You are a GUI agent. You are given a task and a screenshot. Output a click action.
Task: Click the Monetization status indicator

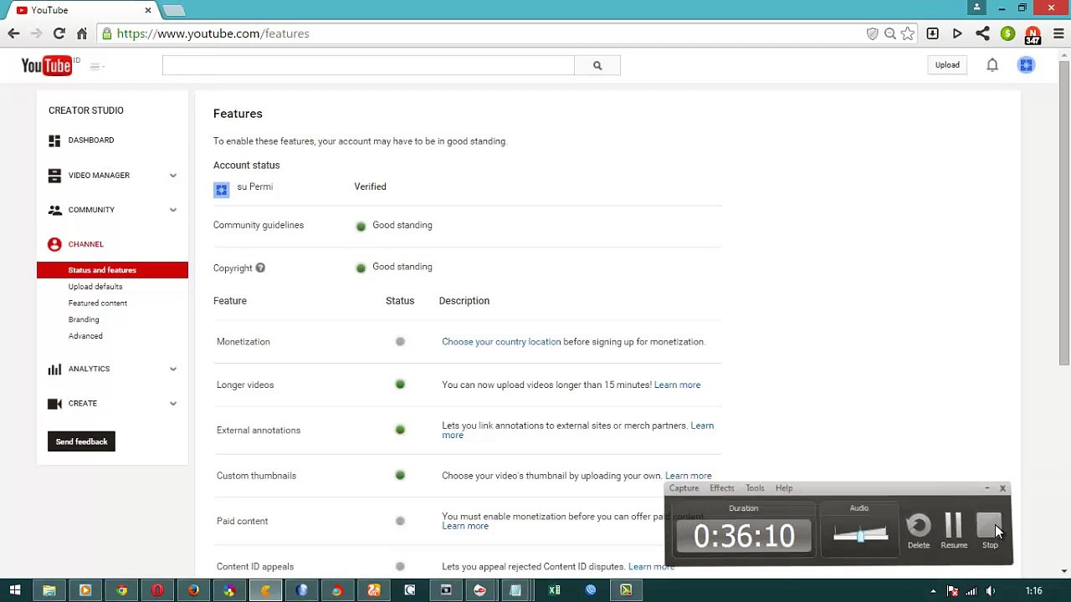coord(400,342)
